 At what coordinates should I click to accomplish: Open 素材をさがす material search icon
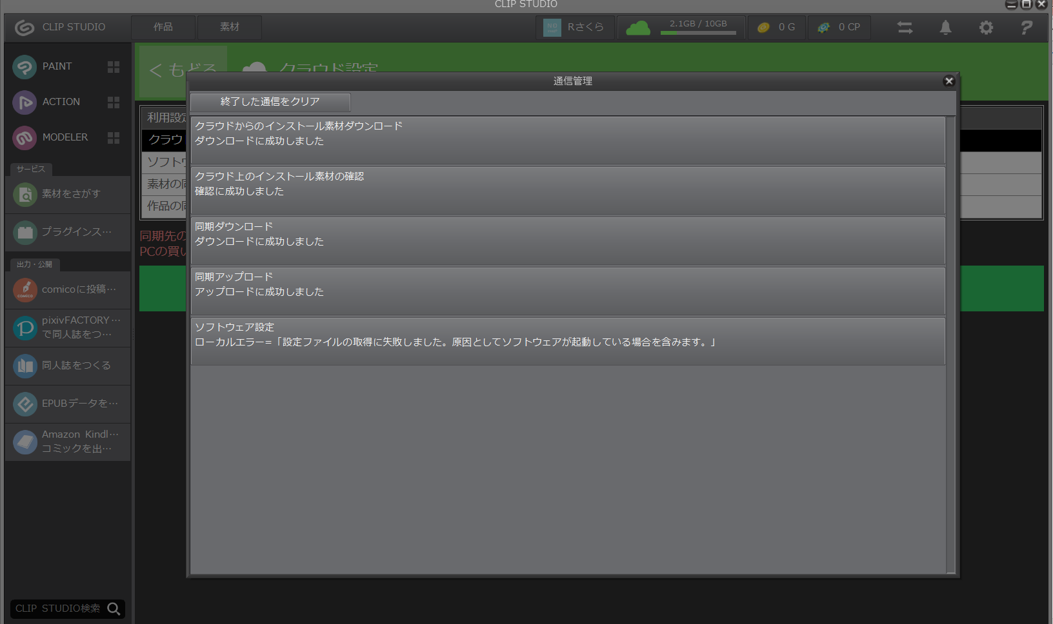tap(25, 194)
